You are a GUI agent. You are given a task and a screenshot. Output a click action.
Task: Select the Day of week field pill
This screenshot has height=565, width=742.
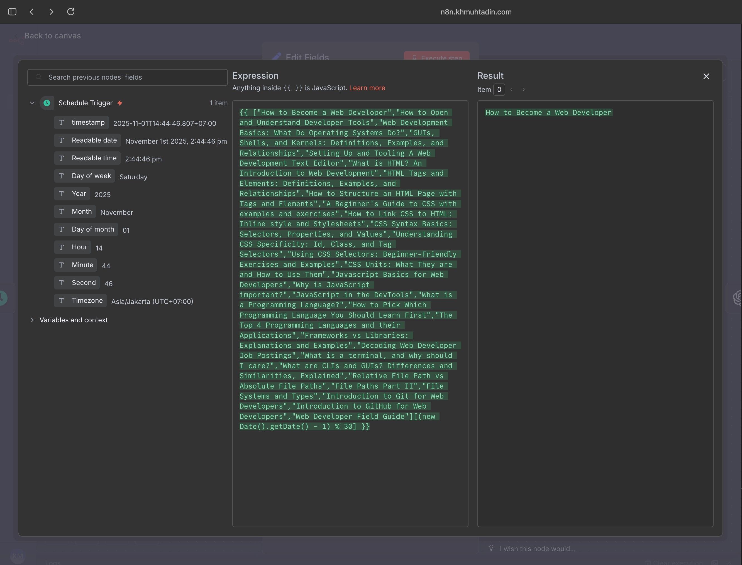point(85,176)
